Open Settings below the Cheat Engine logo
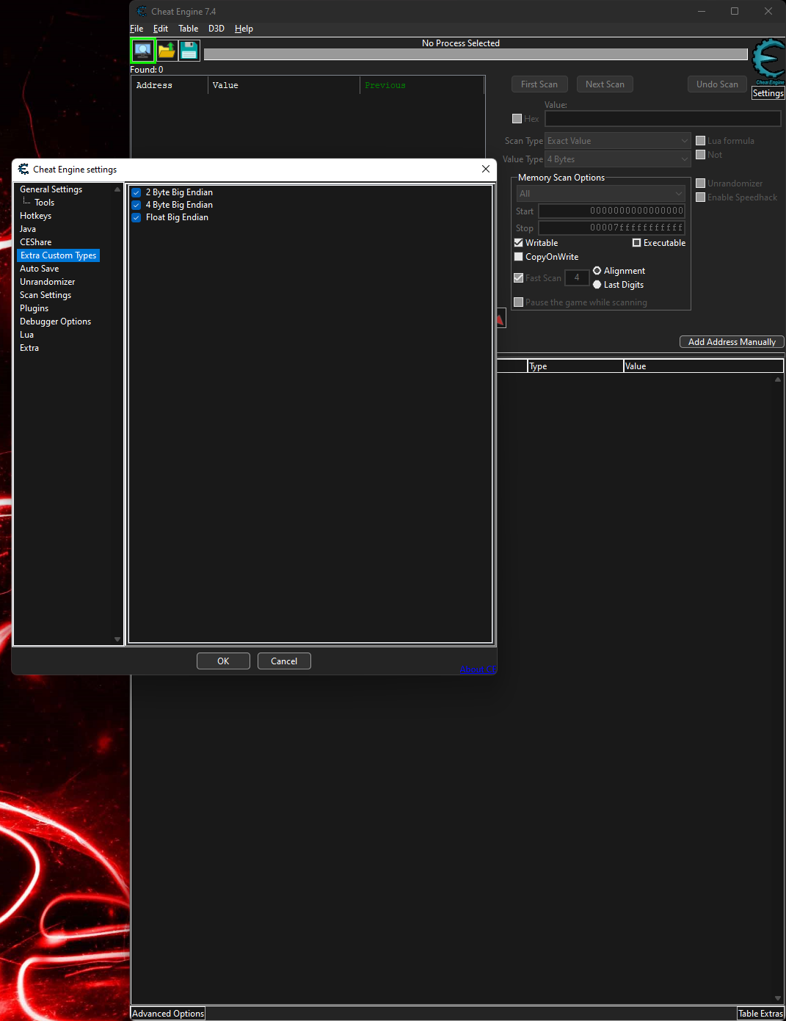The width and height of the screenshot is (786, 1021). click(768, 93)
